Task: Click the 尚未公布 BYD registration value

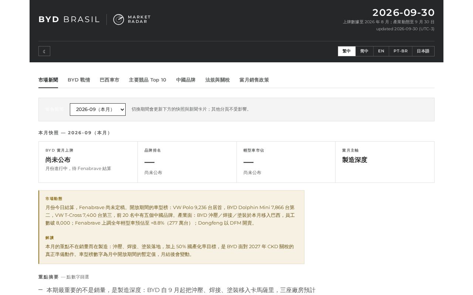Action: pyautogui.click(x=58, y=160)
